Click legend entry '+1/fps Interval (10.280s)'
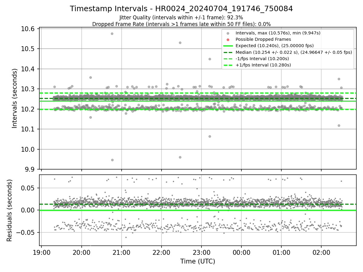 point(263,65)
